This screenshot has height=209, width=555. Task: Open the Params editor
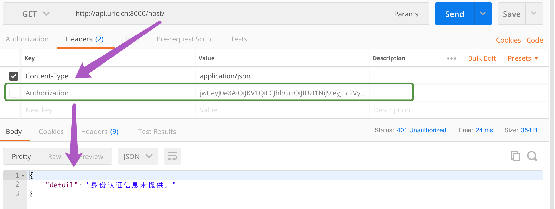[406, 14]
